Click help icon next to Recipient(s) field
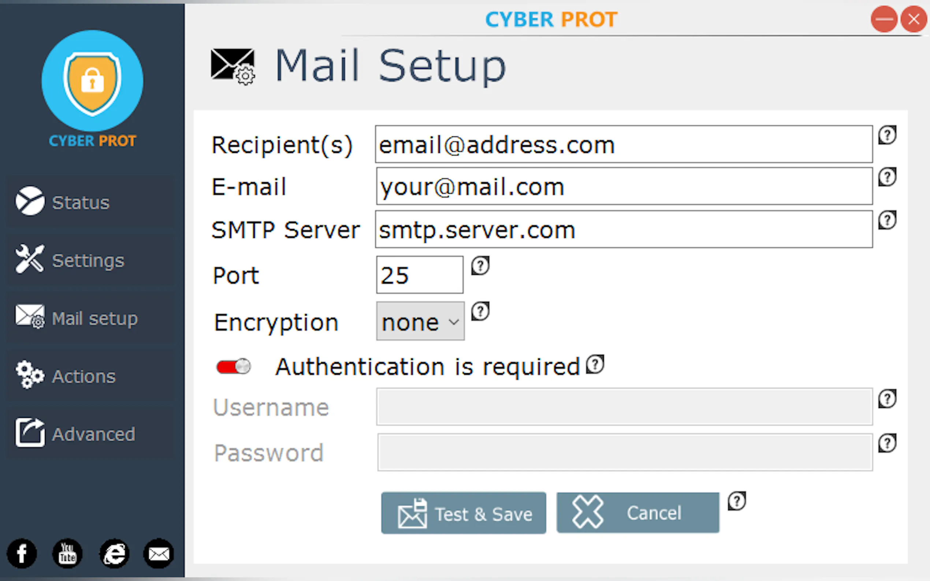930x581 pixels. (x=887, y=135)
